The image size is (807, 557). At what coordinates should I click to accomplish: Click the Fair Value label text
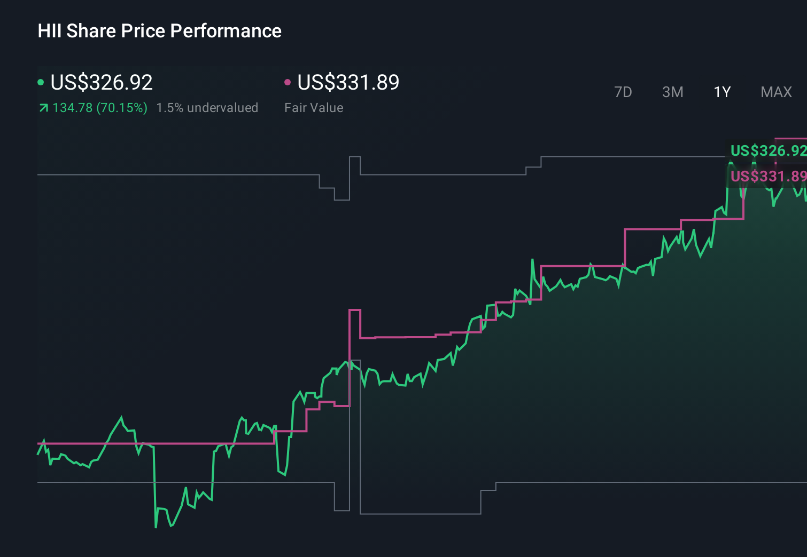click(314, 107)
